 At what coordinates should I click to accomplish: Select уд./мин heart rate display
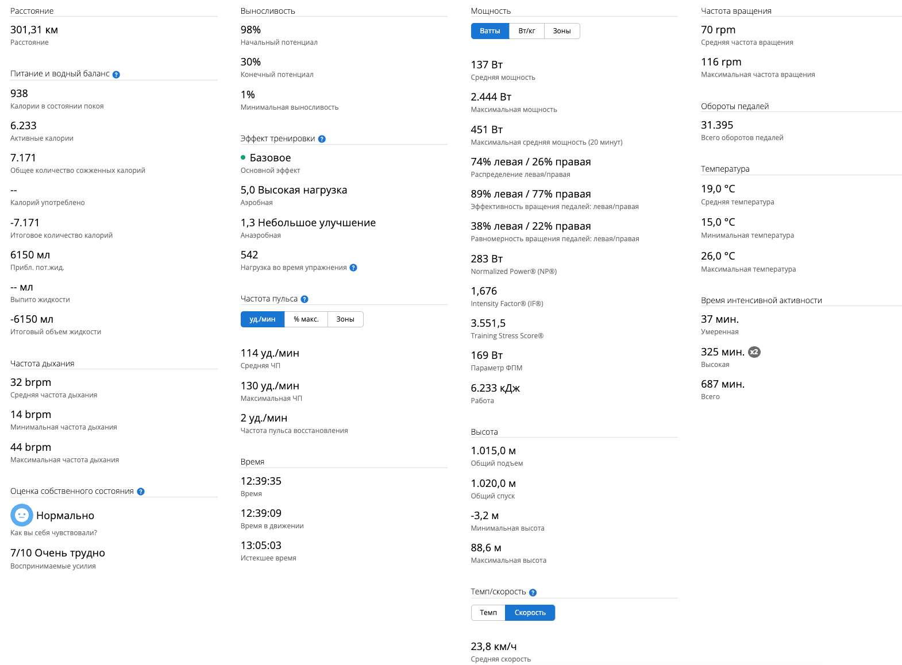[x=262, y=319]
